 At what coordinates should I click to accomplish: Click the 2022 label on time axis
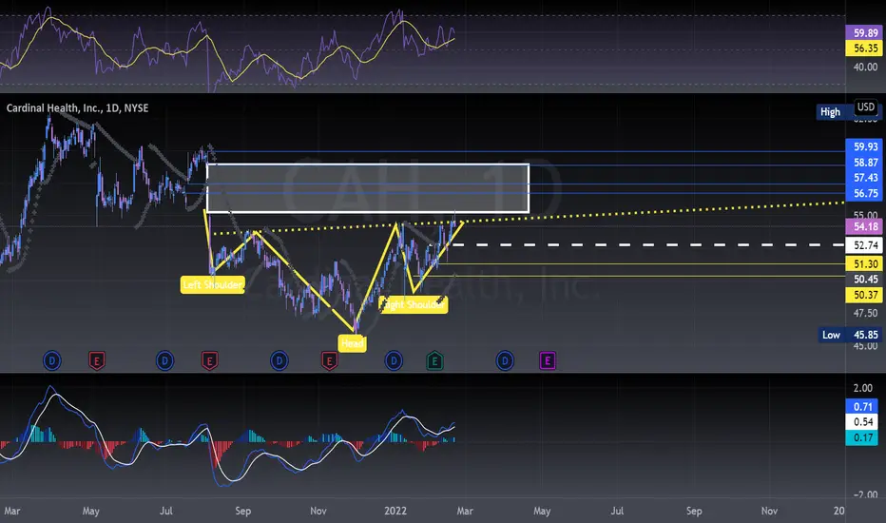coord(395,511)
